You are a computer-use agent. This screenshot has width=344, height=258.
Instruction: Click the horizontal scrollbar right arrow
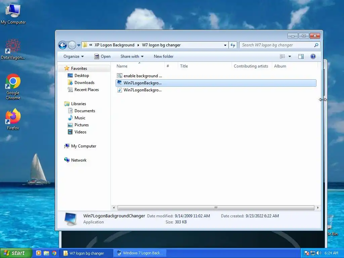coord(318,208)
